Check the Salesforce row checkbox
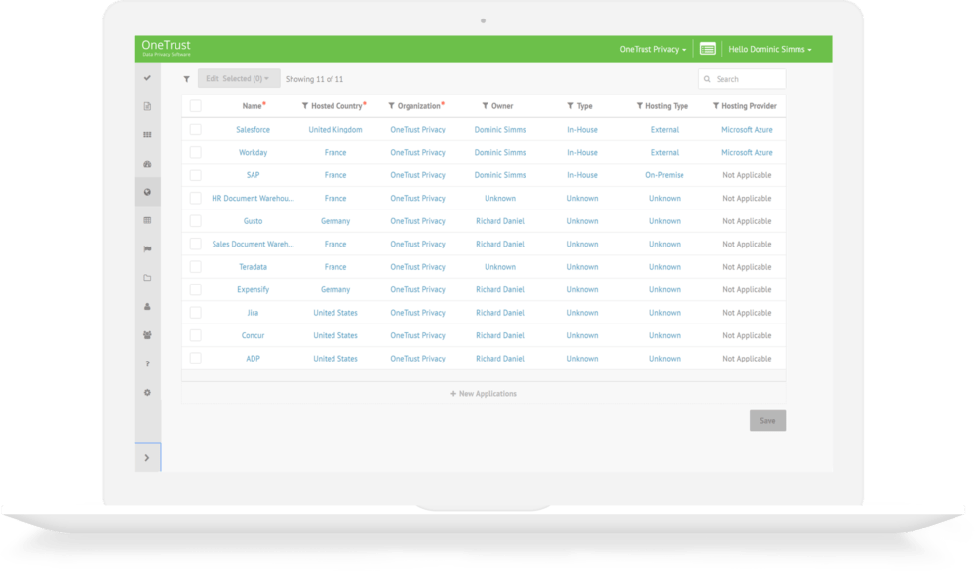 click(x=195, y=130)
